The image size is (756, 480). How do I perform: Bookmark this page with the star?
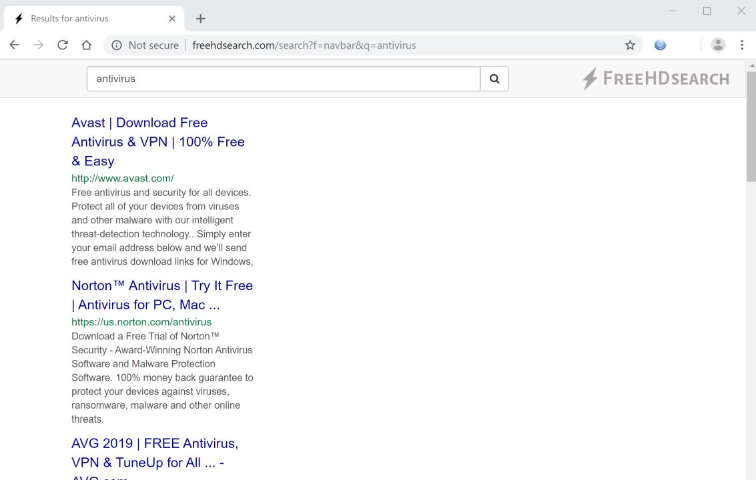630,45
